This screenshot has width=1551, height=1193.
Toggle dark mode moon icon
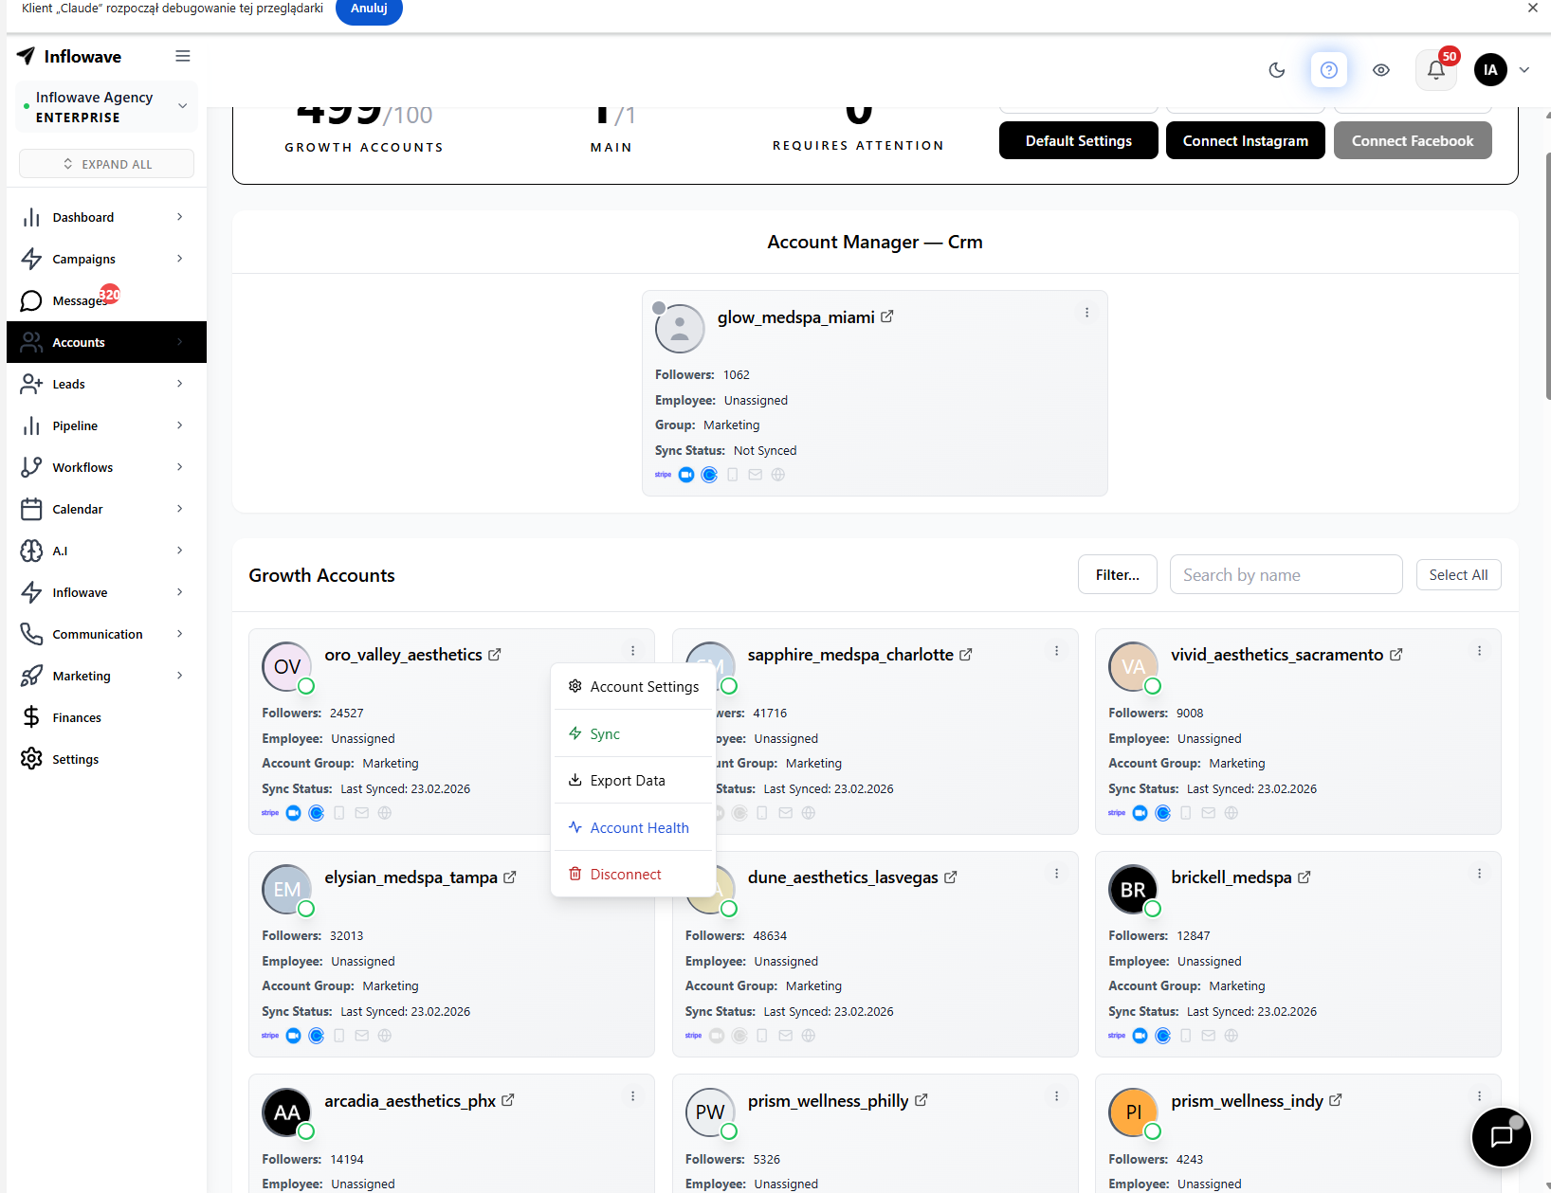1276,70
